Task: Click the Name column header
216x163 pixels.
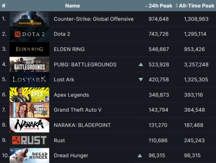Action: point(72,6)
